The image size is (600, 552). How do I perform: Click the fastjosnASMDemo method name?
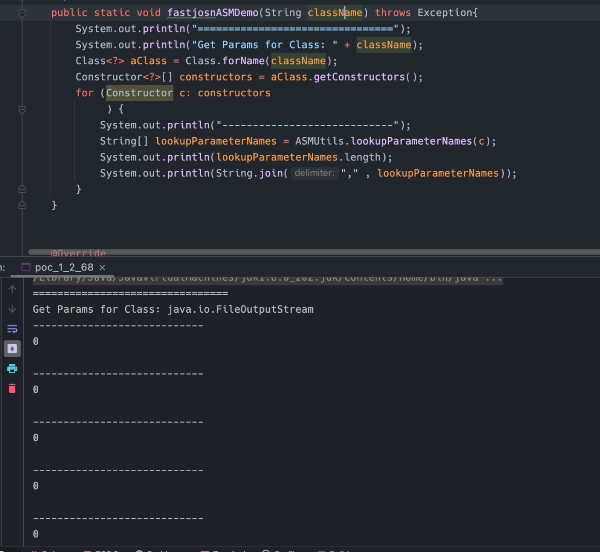tap(213, 13)
